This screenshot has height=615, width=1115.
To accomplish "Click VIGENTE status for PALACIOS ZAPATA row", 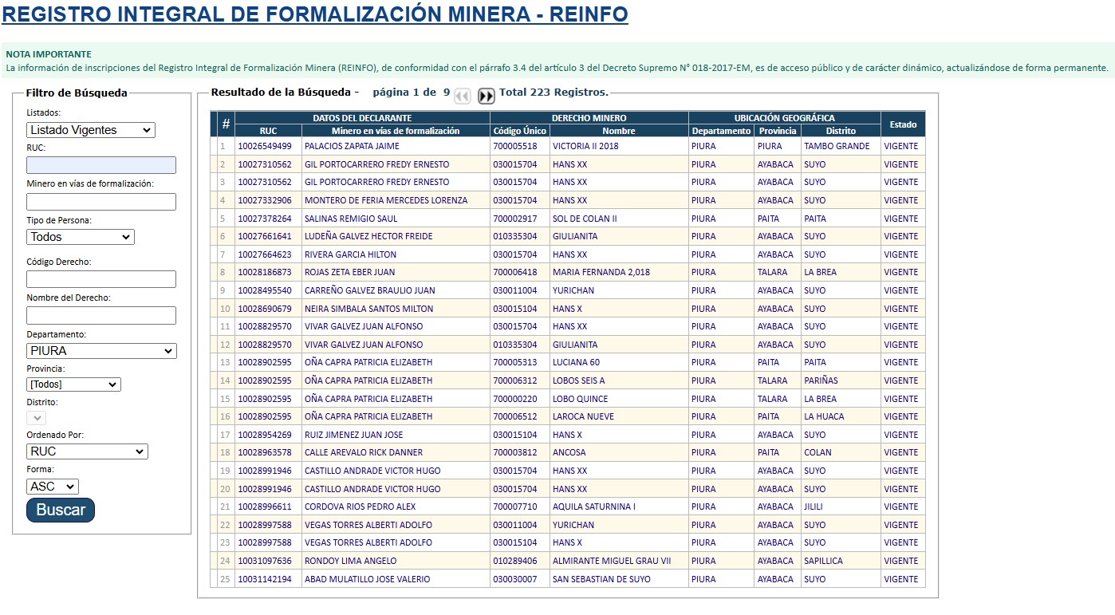I will tap(901, 147).
